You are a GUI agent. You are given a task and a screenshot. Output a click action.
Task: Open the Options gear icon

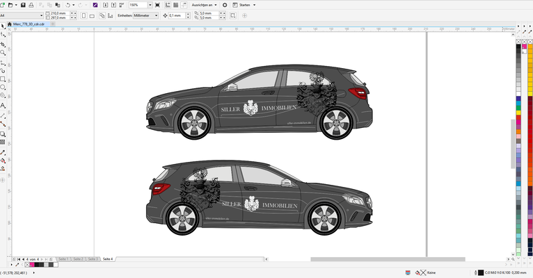click(225, 5)
